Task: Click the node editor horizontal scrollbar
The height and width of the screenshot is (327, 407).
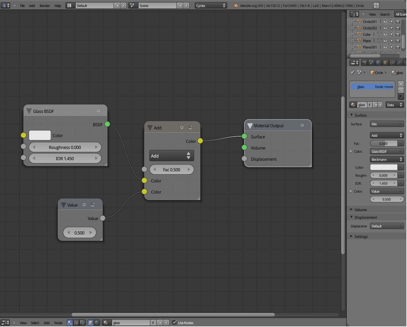Action: (173, 315)
